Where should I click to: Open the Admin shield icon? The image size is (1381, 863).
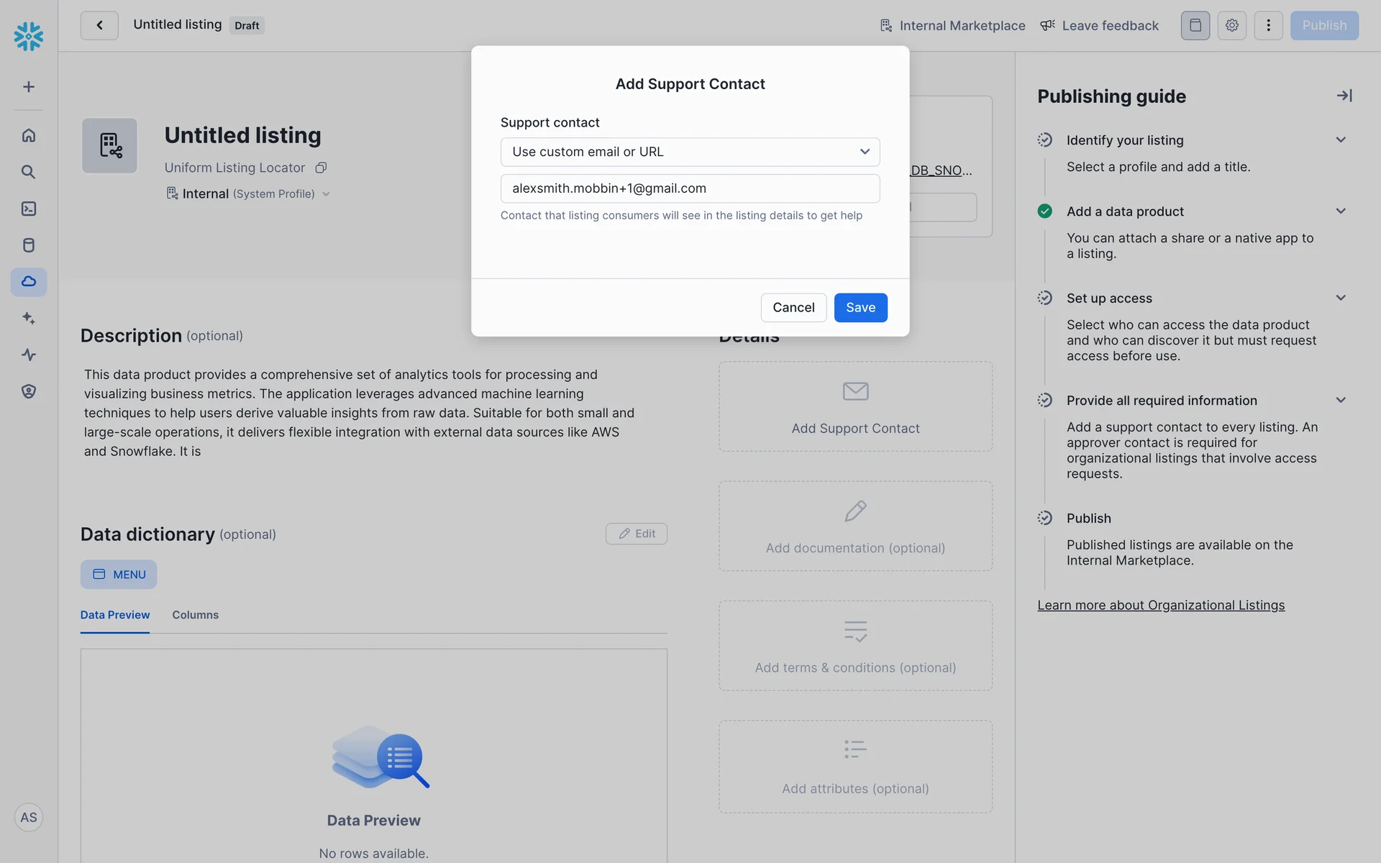pyautogui.click(x=29, y=391)
